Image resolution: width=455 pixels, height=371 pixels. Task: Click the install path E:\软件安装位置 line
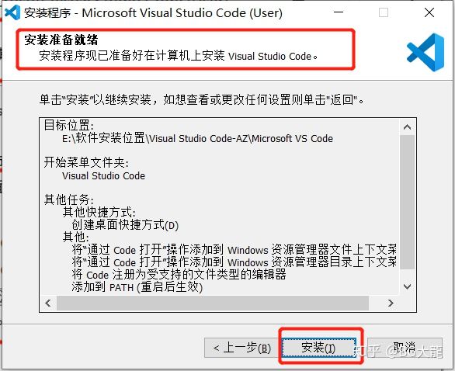[197, 138]
